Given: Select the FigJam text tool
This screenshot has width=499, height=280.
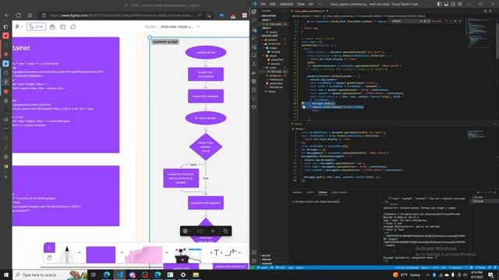Looking at the screenshot, I should click(x=217, y=253).
